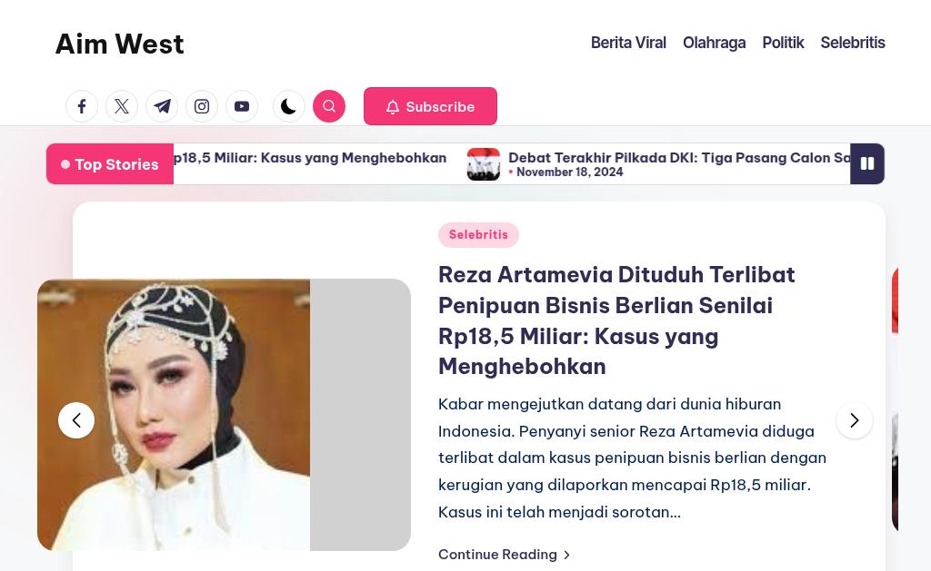
Task: Open search with the pink magnifier icon
Action: (x=329, y=106)
